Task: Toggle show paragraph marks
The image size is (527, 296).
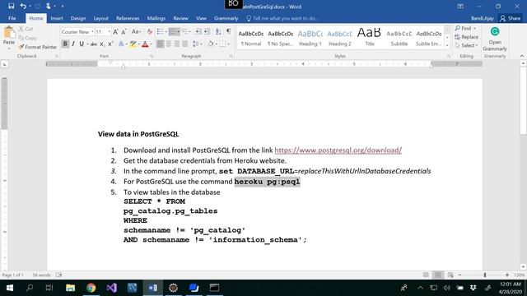Action: [229, 32]
